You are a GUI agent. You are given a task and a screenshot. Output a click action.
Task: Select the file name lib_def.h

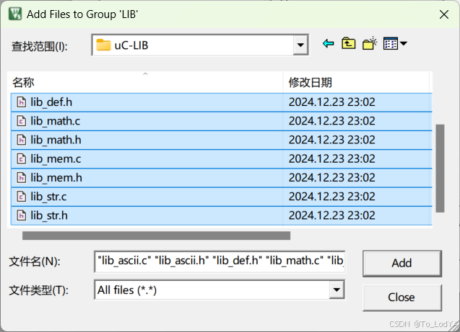pos(51,102)
